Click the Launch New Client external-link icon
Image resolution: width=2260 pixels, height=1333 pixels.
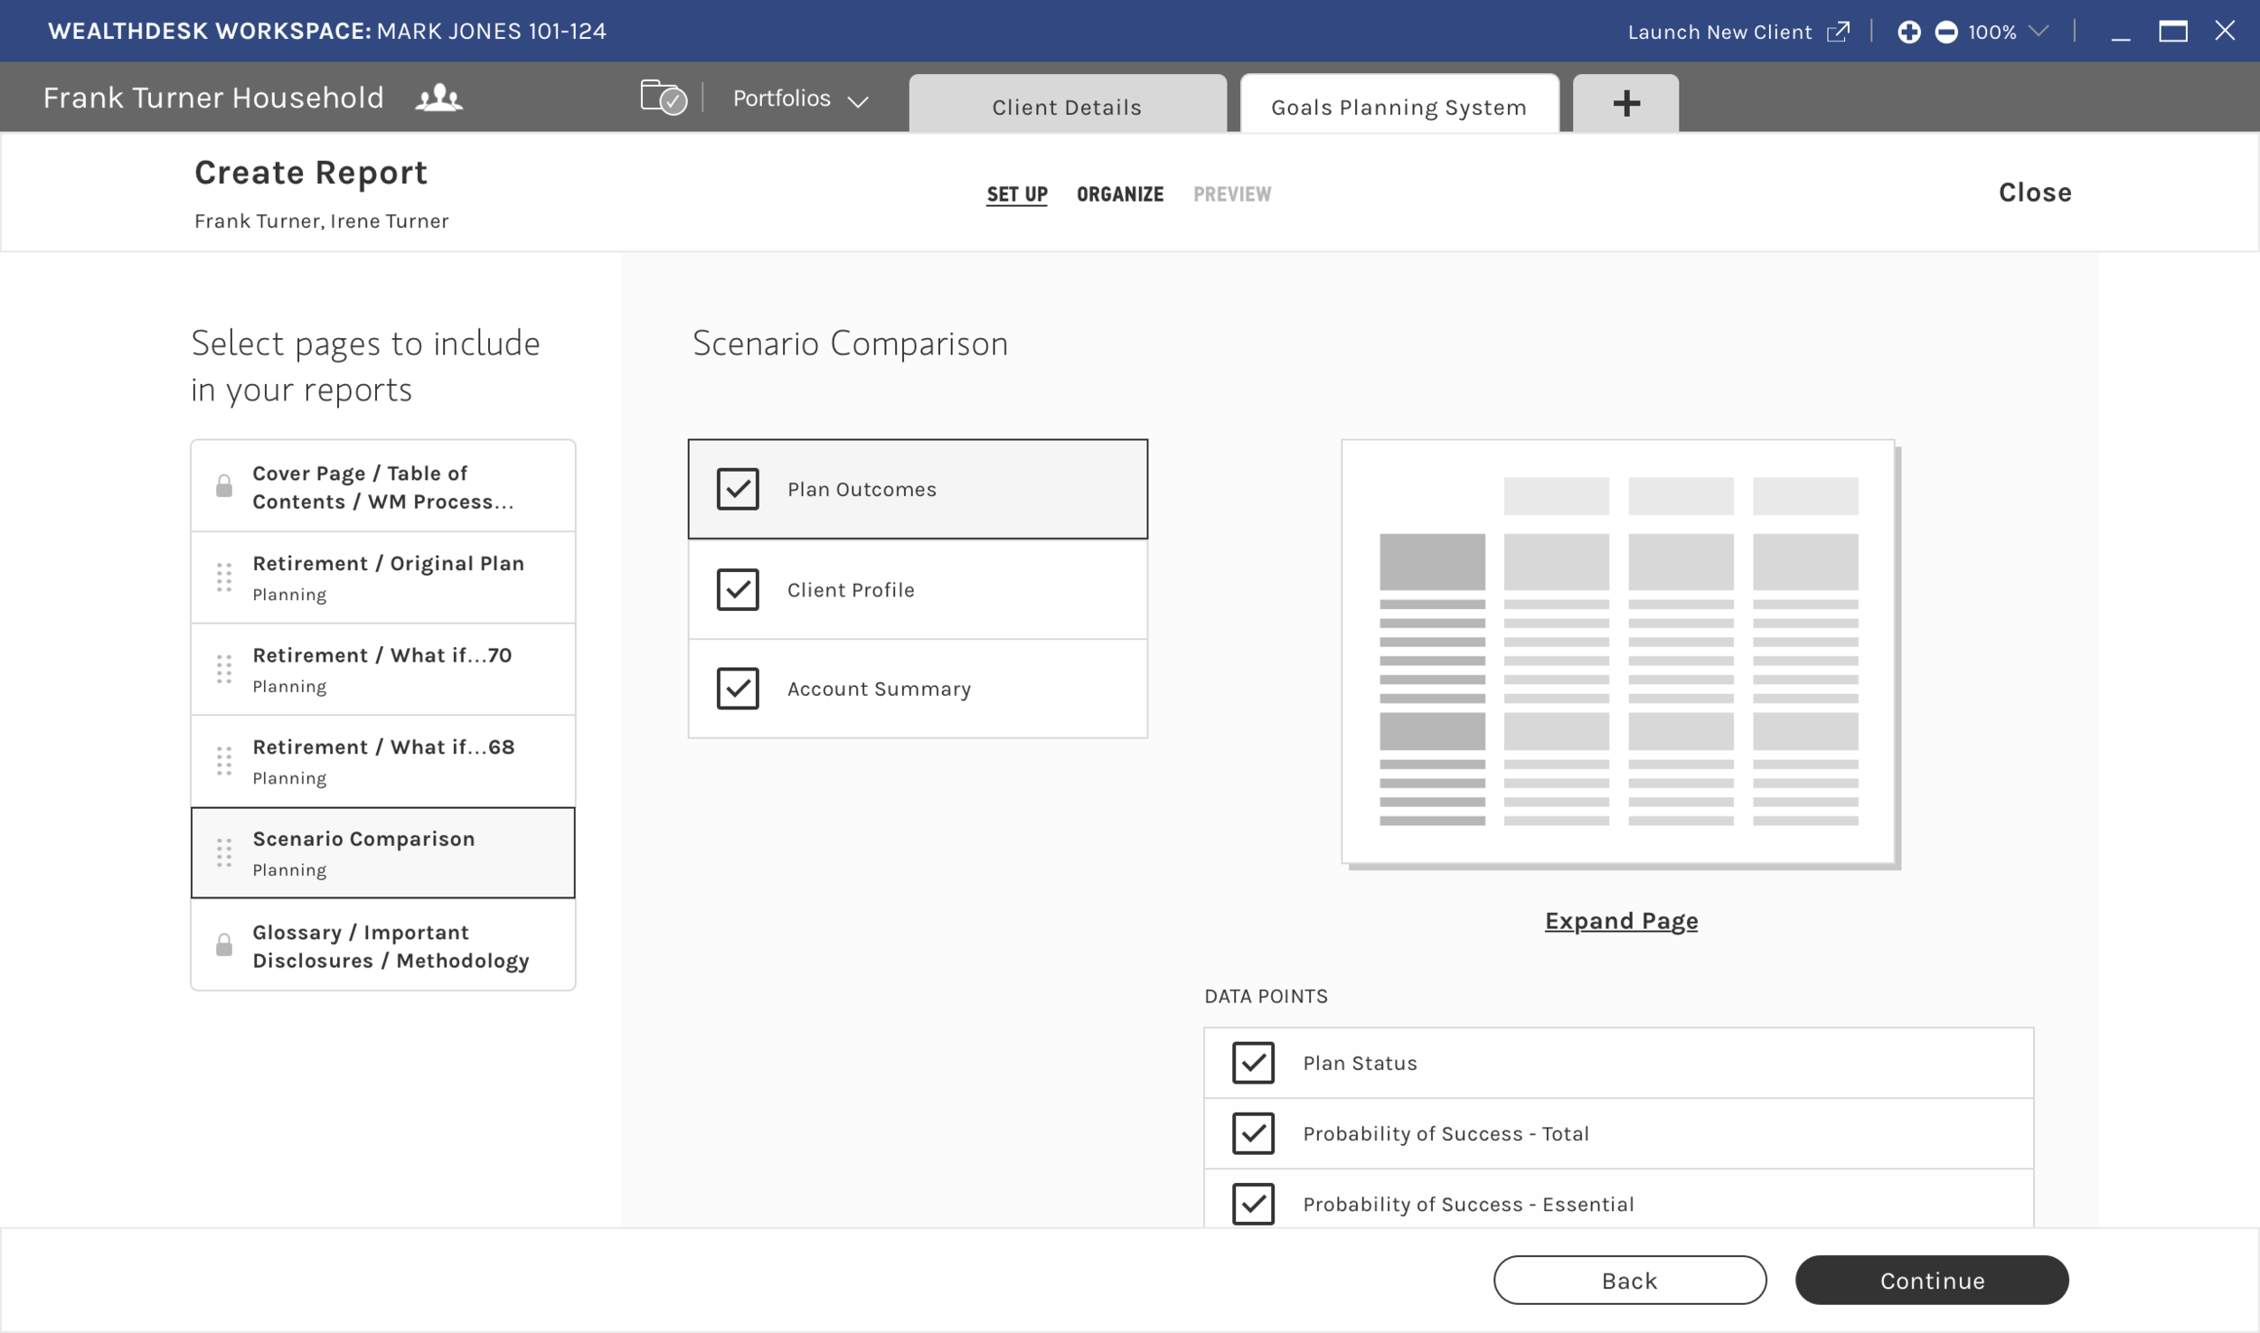[x=1838, y=32]
